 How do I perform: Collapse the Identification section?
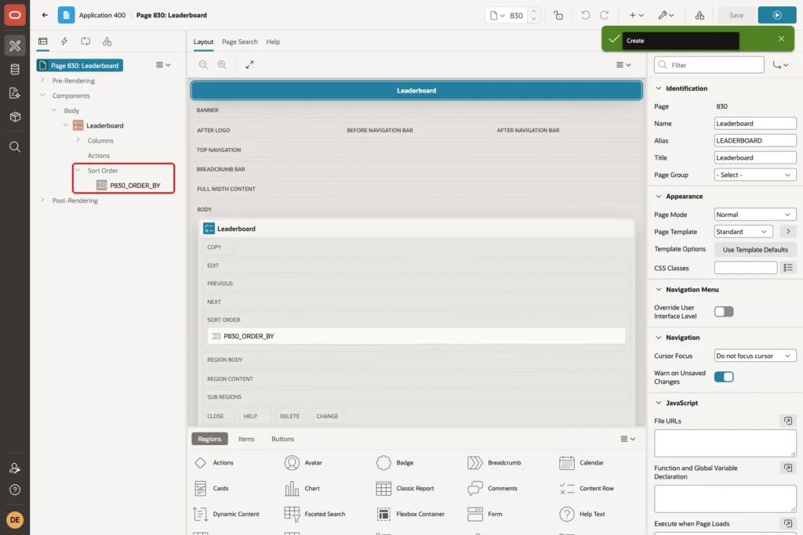[659, 88]
